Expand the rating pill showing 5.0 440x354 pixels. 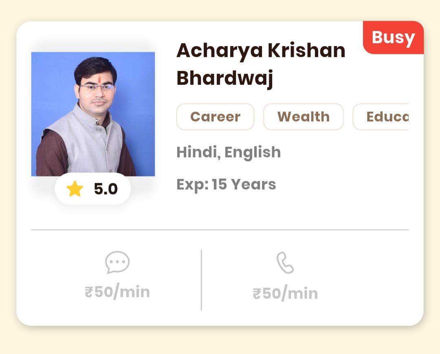point(93,188)
